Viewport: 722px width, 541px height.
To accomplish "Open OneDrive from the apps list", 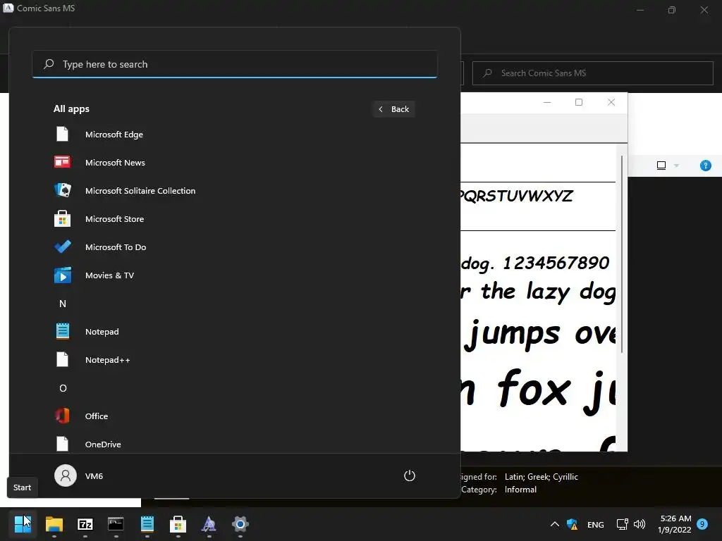I will [x=234, y=444].
